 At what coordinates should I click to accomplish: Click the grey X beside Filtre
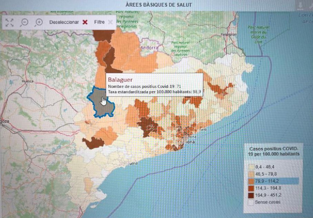tap(110, 22)
